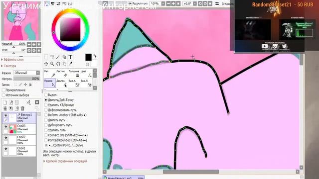Select the Zoom magnifier tool
Viewport: 319px width, 179px height.
pyautogui.click(x=52, y=64)
